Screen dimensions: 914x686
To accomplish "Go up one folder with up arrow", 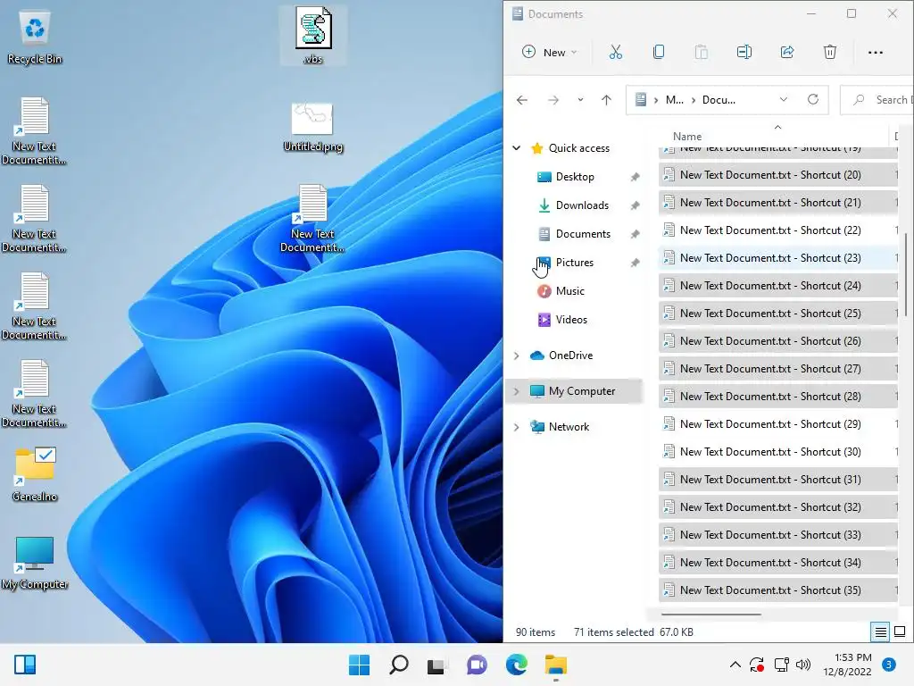I will [606, 100].
